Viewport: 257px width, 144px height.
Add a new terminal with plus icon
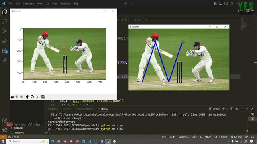point(223,109)
